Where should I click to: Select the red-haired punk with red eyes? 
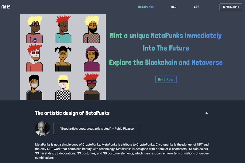(34, 58)
